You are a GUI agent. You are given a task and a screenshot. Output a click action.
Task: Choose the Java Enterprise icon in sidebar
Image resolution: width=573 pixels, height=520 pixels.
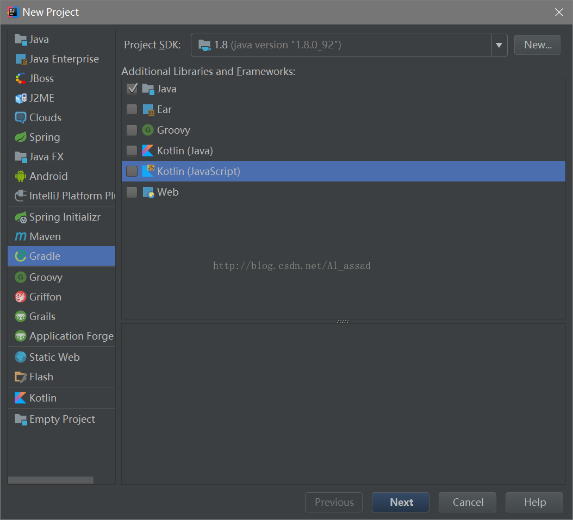coord(21,59)
